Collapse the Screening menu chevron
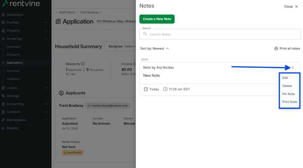Image resolution: width=303 pixels, height=168 pixels. (46, 38)
